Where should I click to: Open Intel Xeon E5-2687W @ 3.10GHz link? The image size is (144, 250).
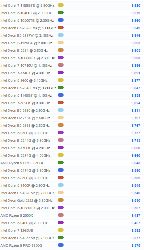pos(27,35)
